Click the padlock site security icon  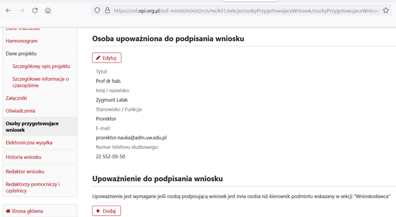[107, 10]
